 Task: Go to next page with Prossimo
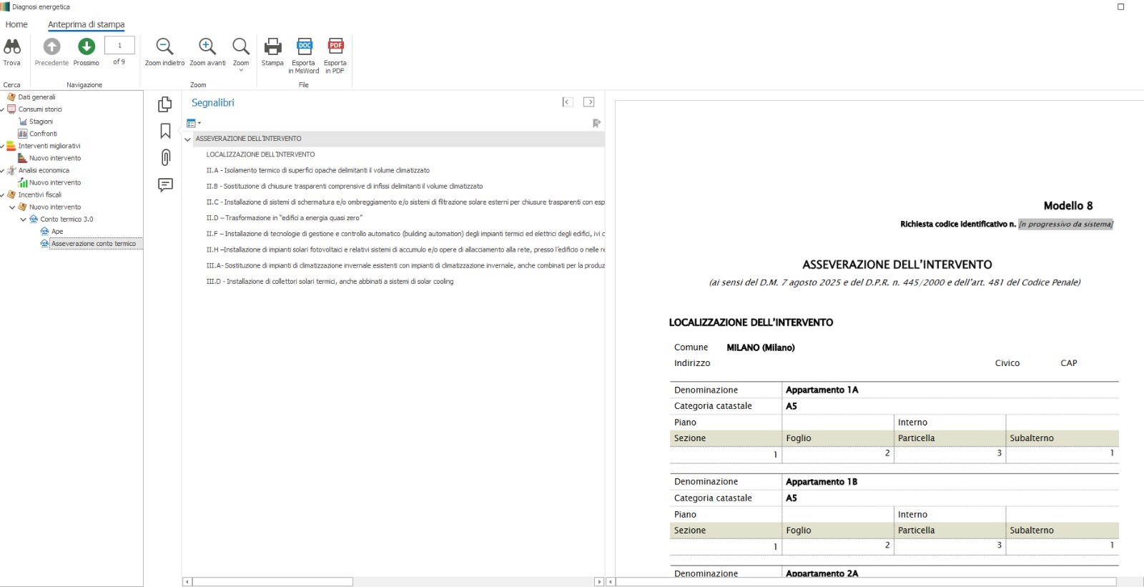tap(87, 51)
